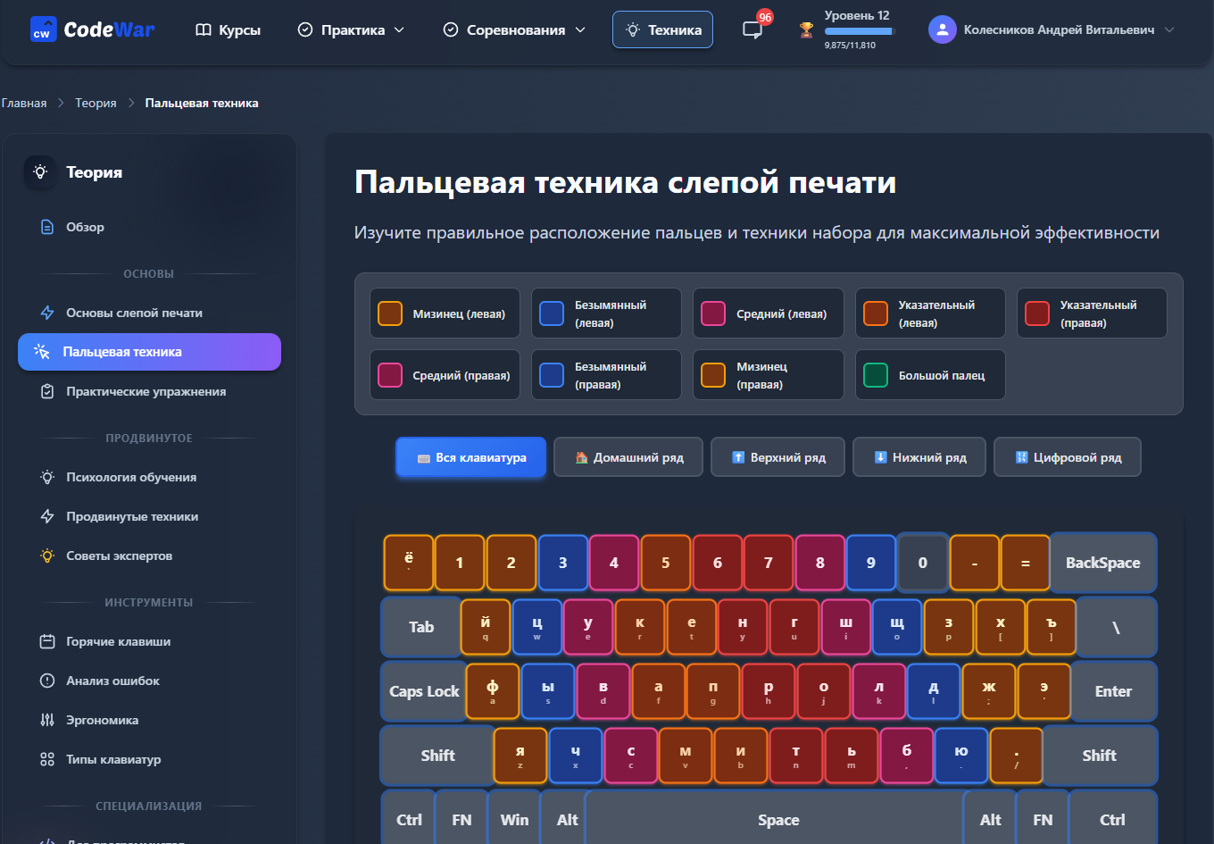Open the notifications icon with badge 96
This screenshot has height=844, width=1214.
pos(753,29)
